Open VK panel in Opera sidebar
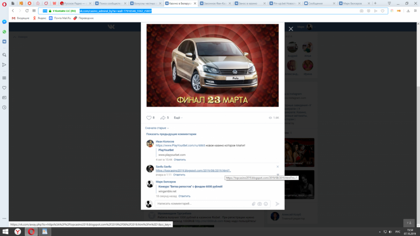The width and height of the screenshot is (420, 236). (4, 41)
